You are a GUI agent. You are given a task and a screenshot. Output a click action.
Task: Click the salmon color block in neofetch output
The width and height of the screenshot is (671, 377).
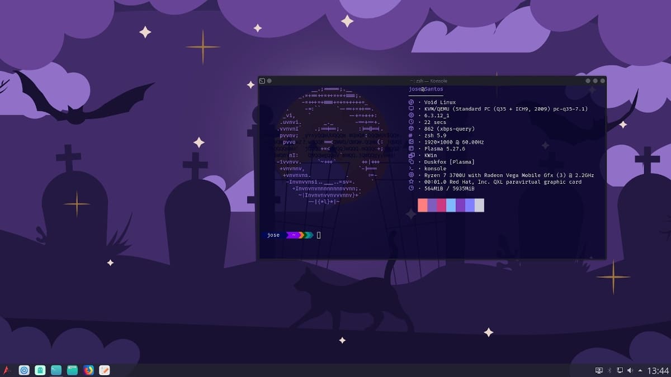[422, 205]
